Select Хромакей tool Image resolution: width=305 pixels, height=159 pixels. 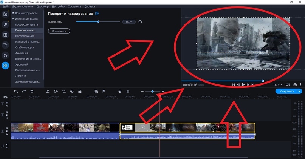click(22, 64)
